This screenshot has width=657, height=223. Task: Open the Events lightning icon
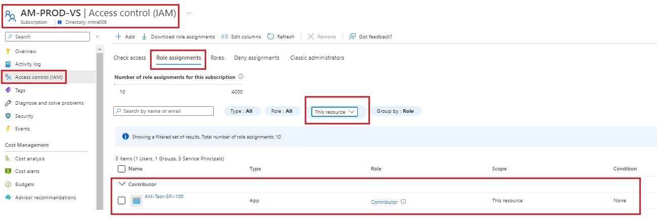point(8,129)
